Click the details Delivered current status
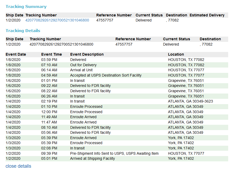This screenshot has height=173, width=242. point(171,44)
